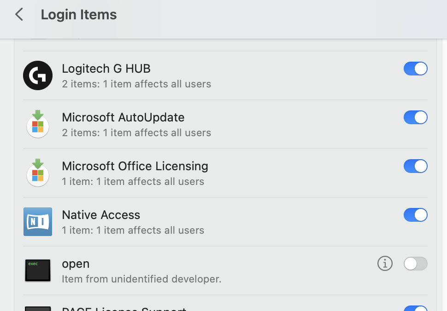The height and width of the screenshot is (311, 447).
Task: Select the Microsoft AutoUpdate name
Action: [123, 117]
